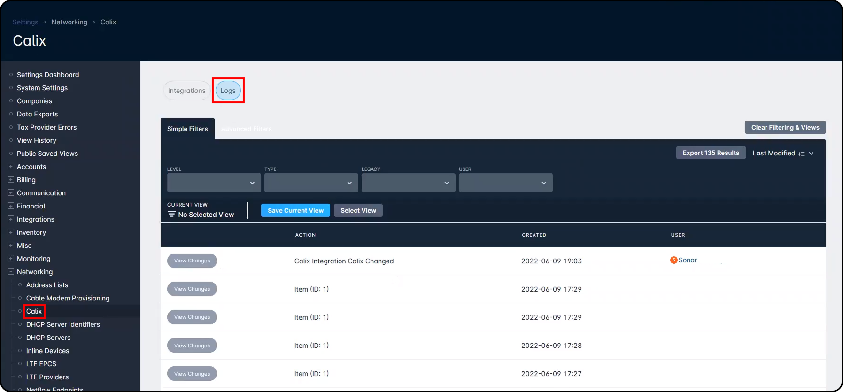Click the Sonar user avatar icon
843x392 pixels.
pyautogui.click(x=673, y=260)
